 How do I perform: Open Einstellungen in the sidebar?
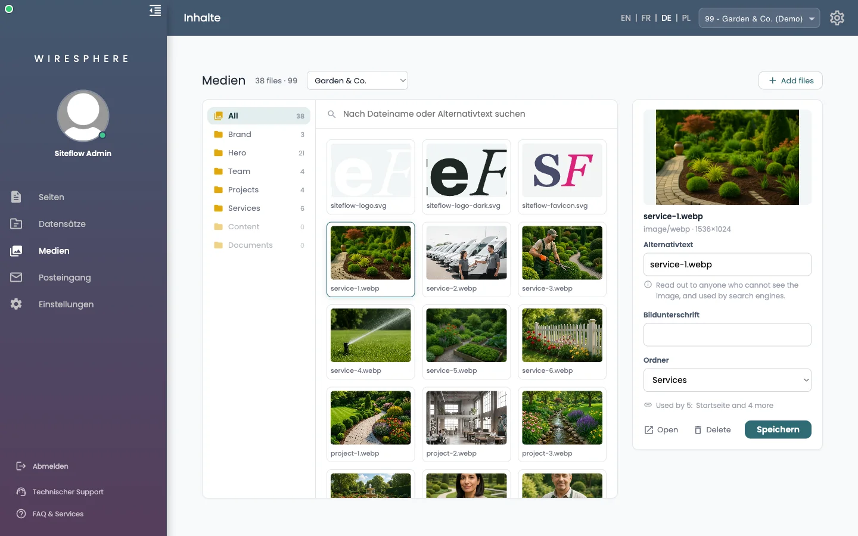click(66, 304)
